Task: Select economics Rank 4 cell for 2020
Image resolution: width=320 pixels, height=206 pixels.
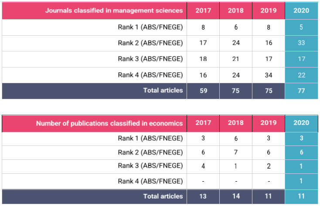Action: point(301,181)
